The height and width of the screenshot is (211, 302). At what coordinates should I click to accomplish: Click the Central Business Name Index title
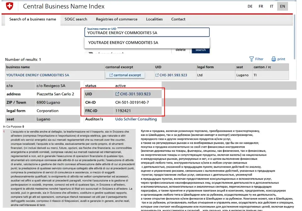click(x=64, y=6)
